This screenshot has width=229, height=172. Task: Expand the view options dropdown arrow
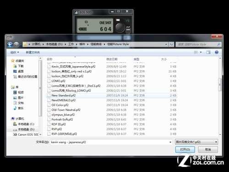[x=201, y=52]
